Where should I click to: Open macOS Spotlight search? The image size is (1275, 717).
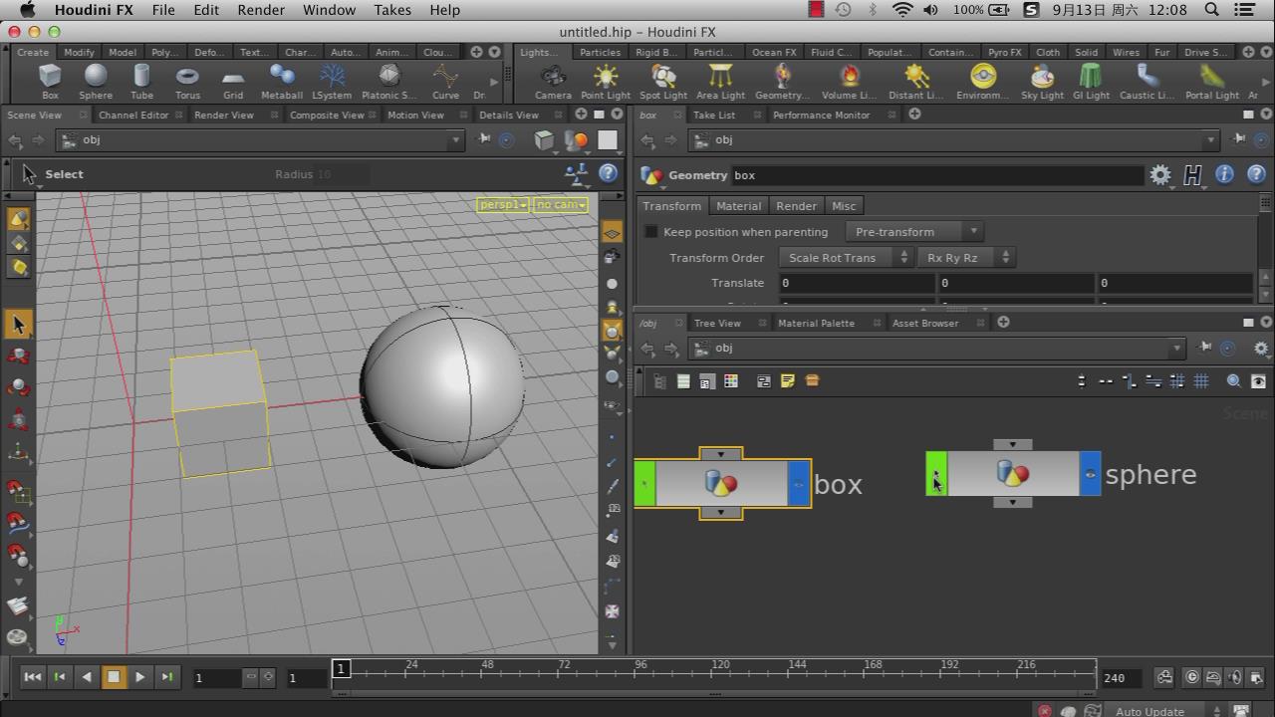coord(1212,10)
